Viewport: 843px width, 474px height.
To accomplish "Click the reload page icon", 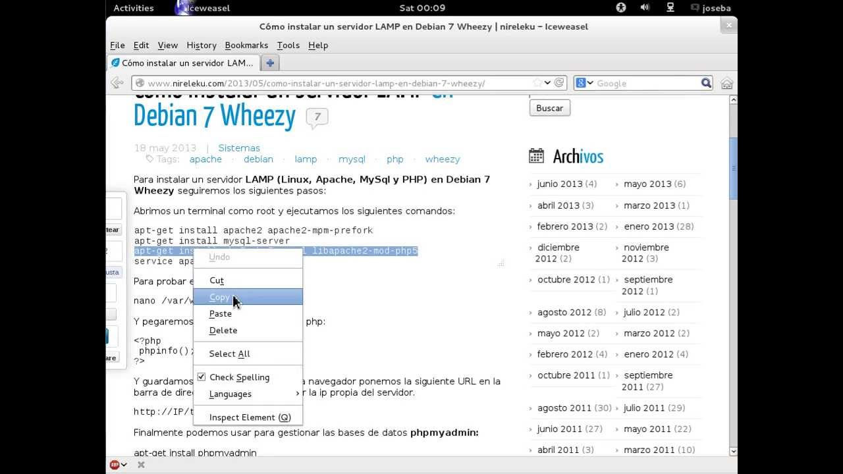I will 559,83.
